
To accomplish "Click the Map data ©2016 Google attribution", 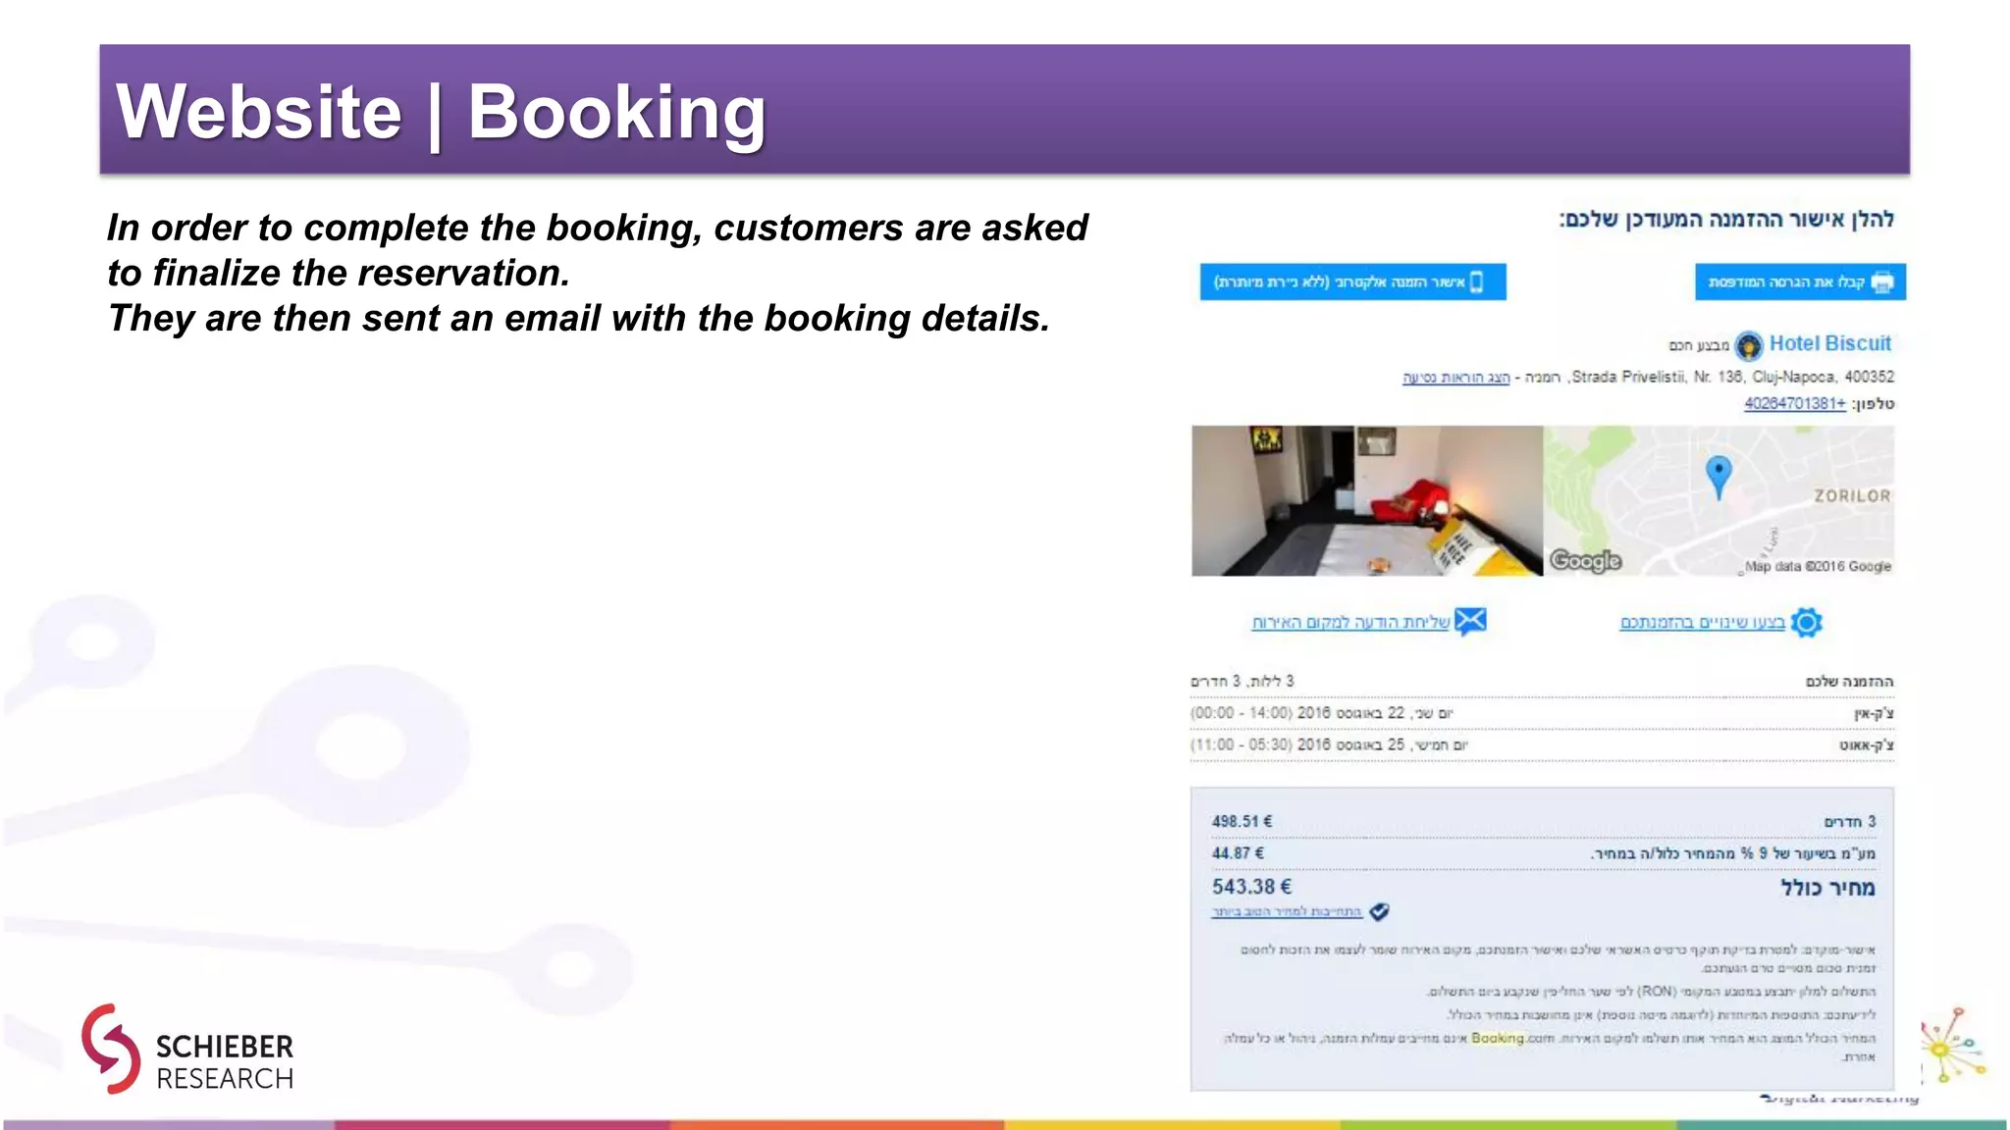I will 1818,567.
